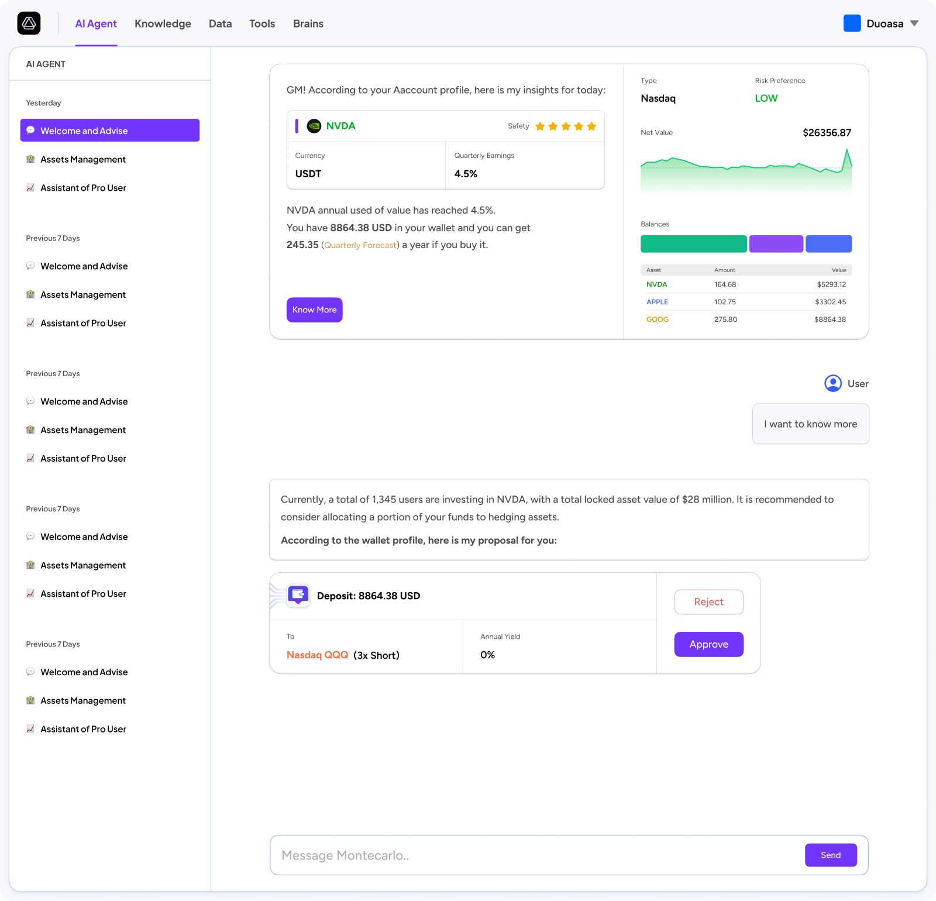Click the first Safety rating star
The image size is (936, 901).
(540, 126)
